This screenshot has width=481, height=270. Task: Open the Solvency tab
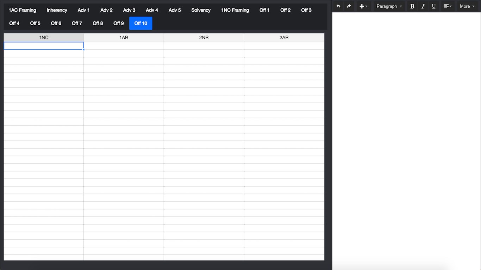click(x=201, y=10)
